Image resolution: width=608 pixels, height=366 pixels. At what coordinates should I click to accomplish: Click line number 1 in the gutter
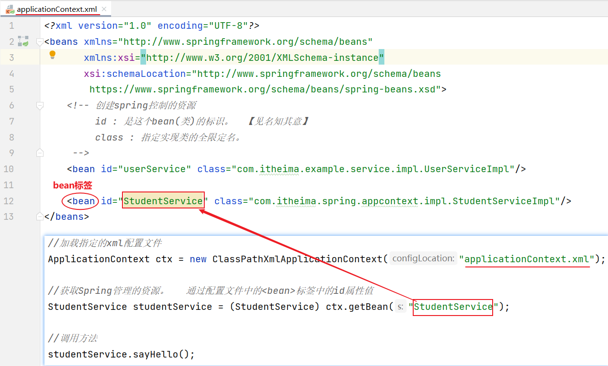tap(11, 26)
